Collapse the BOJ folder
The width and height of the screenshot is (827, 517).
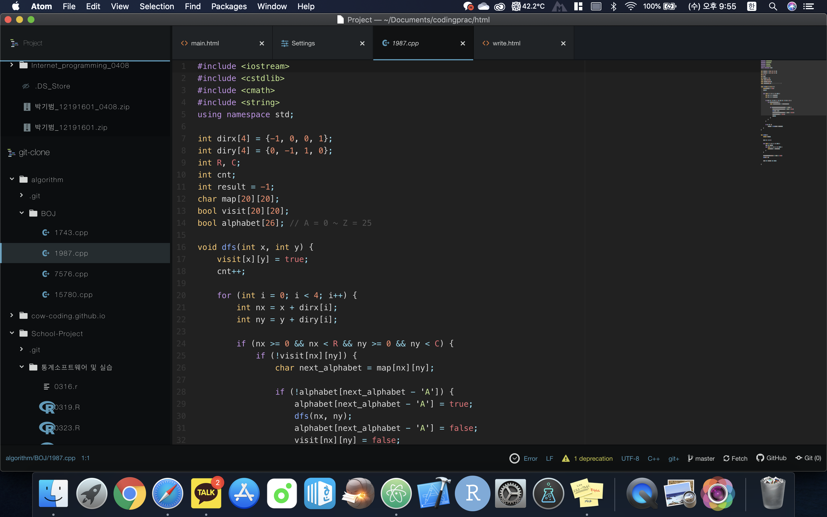[22, 213]
